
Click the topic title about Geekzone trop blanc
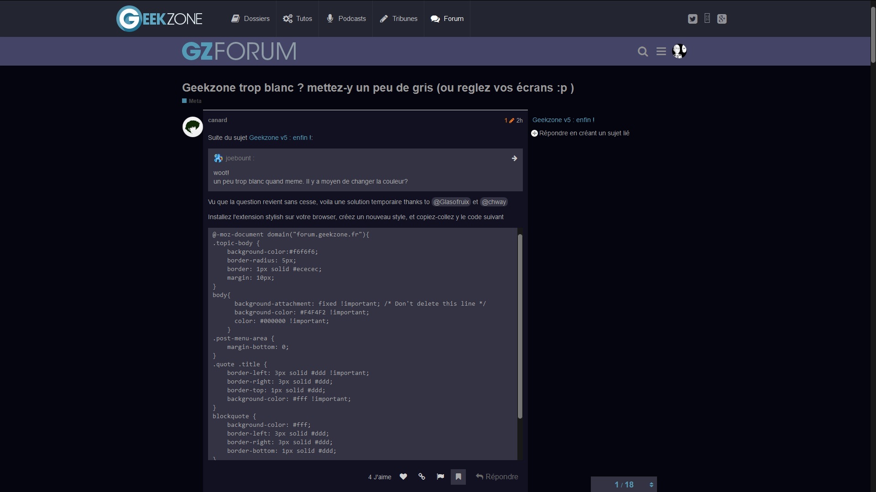(378, 87)
